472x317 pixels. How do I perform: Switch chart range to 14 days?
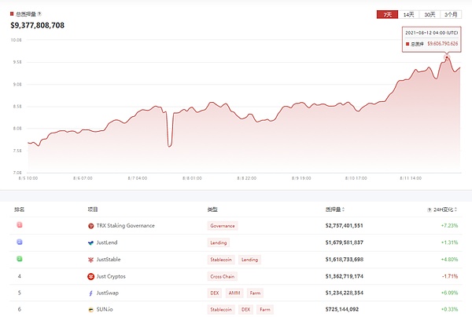point(409,14)
